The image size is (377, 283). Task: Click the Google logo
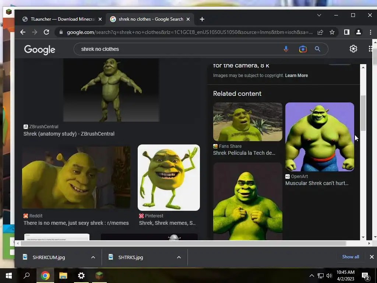pos(40,50)
